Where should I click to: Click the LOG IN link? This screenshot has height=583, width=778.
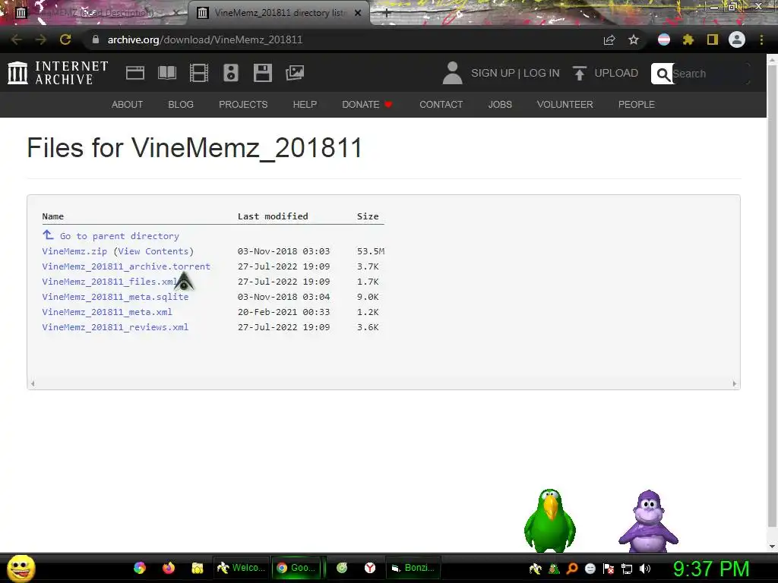tap(541, 73)
